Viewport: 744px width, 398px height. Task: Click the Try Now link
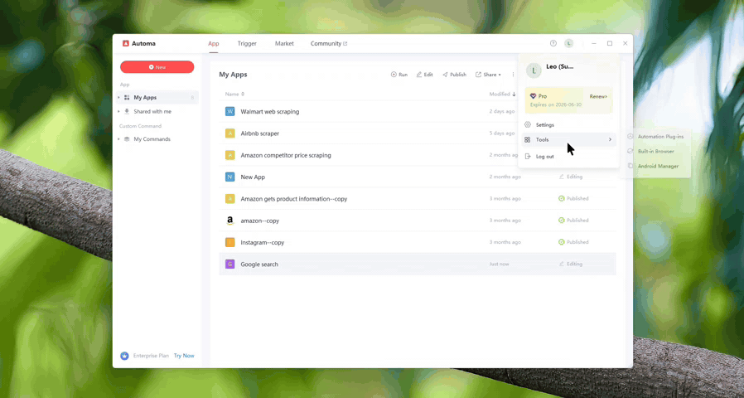tap(184, 356)
